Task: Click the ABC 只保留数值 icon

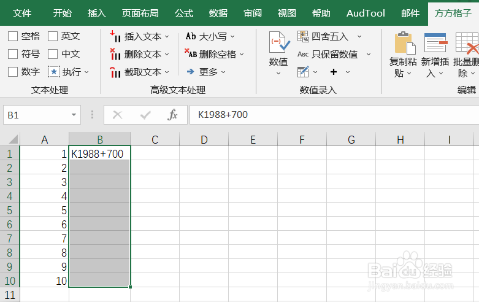Action: click(303, 54)
